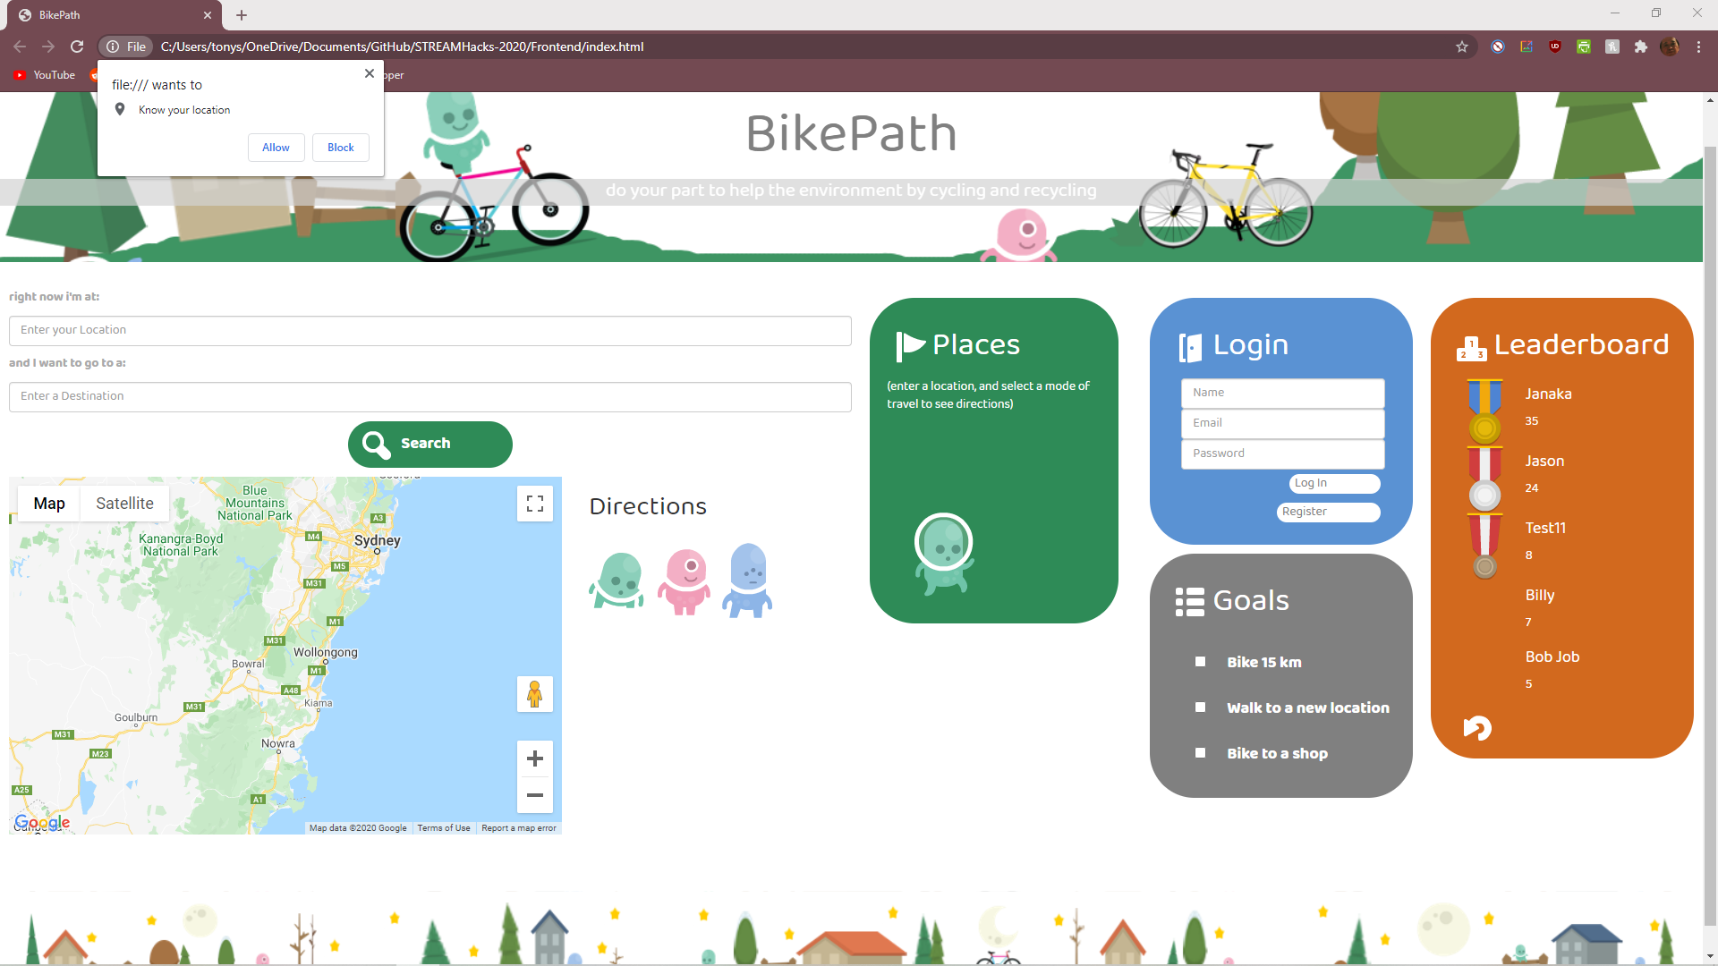Zoom out on the map
Screen dimensions: 1718x966
click(x=535, y=795)
